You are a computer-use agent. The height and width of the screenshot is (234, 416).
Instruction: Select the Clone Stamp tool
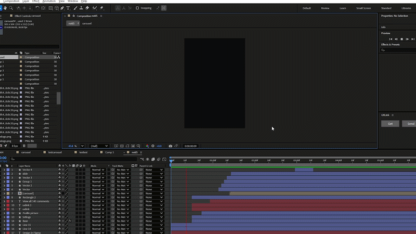click(81, 8)
